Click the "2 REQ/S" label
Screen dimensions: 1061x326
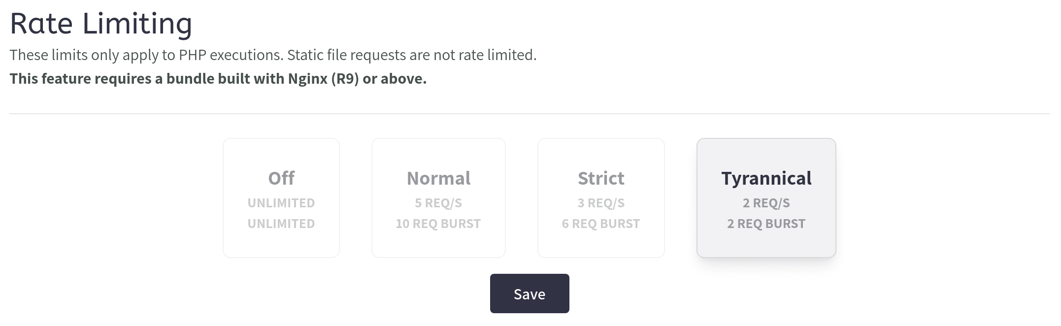[x=766, y=203]
